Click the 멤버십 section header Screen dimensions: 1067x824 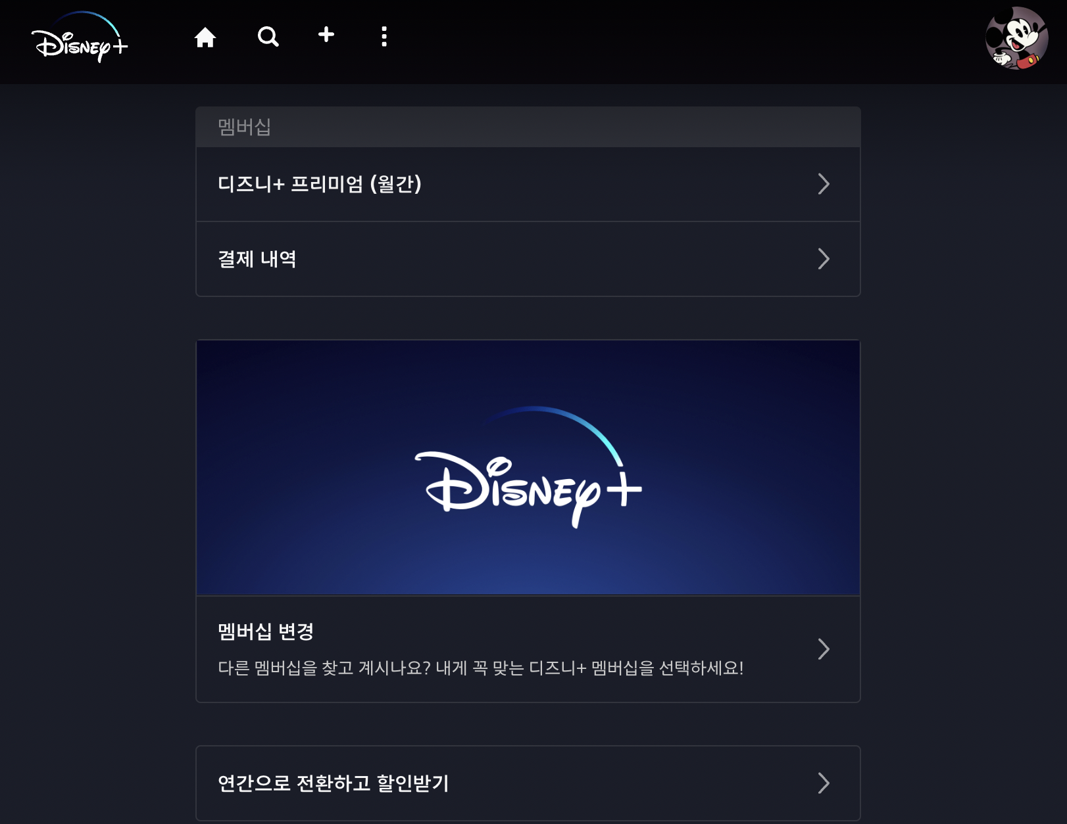click(528, 127)
